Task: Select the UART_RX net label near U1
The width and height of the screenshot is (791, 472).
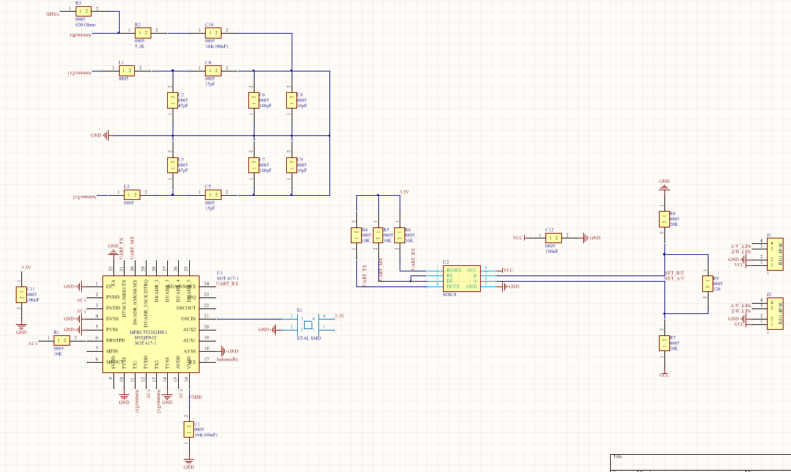Action: tap(227, 282)
